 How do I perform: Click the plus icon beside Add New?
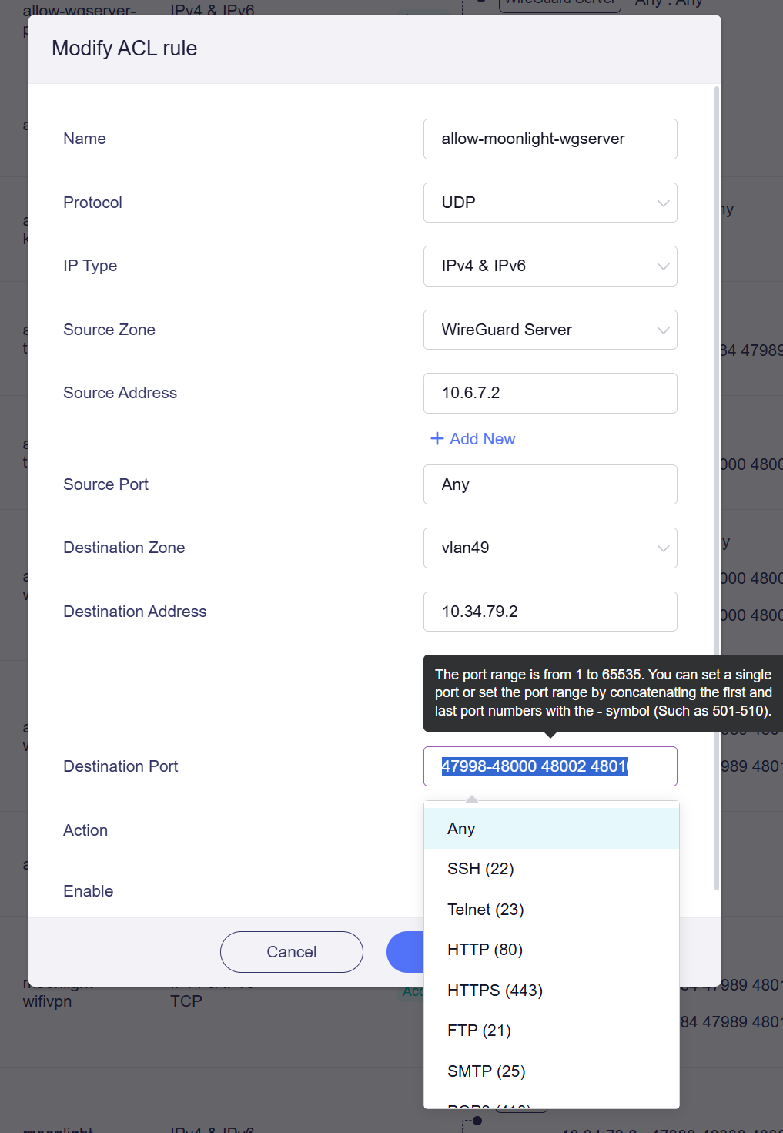click(437, 438)
